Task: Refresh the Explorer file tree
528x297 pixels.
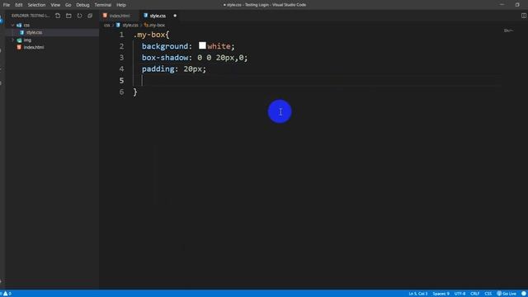Action: coord(79,16)
